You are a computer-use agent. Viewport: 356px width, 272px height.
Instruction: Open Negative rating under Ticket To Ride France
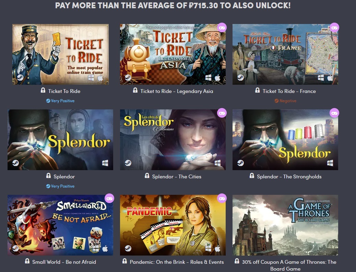tap(285, 101)
